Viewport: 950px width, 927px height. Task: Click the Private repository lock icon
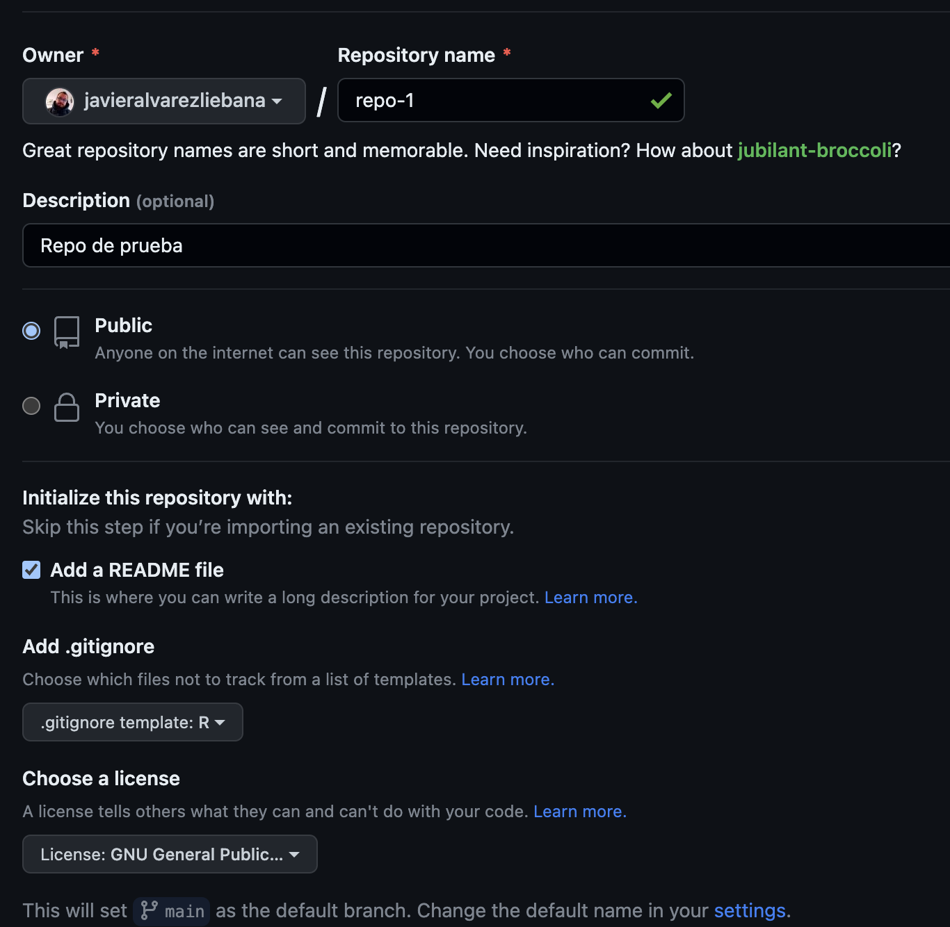point(67,407)
